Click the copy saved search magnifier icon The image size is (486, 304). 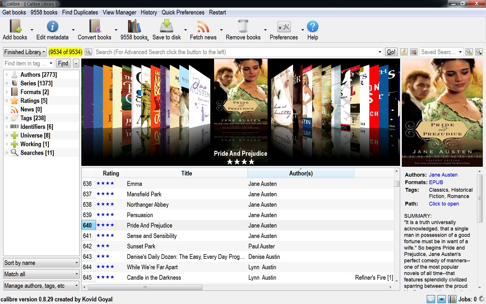(x=469, y=52)
